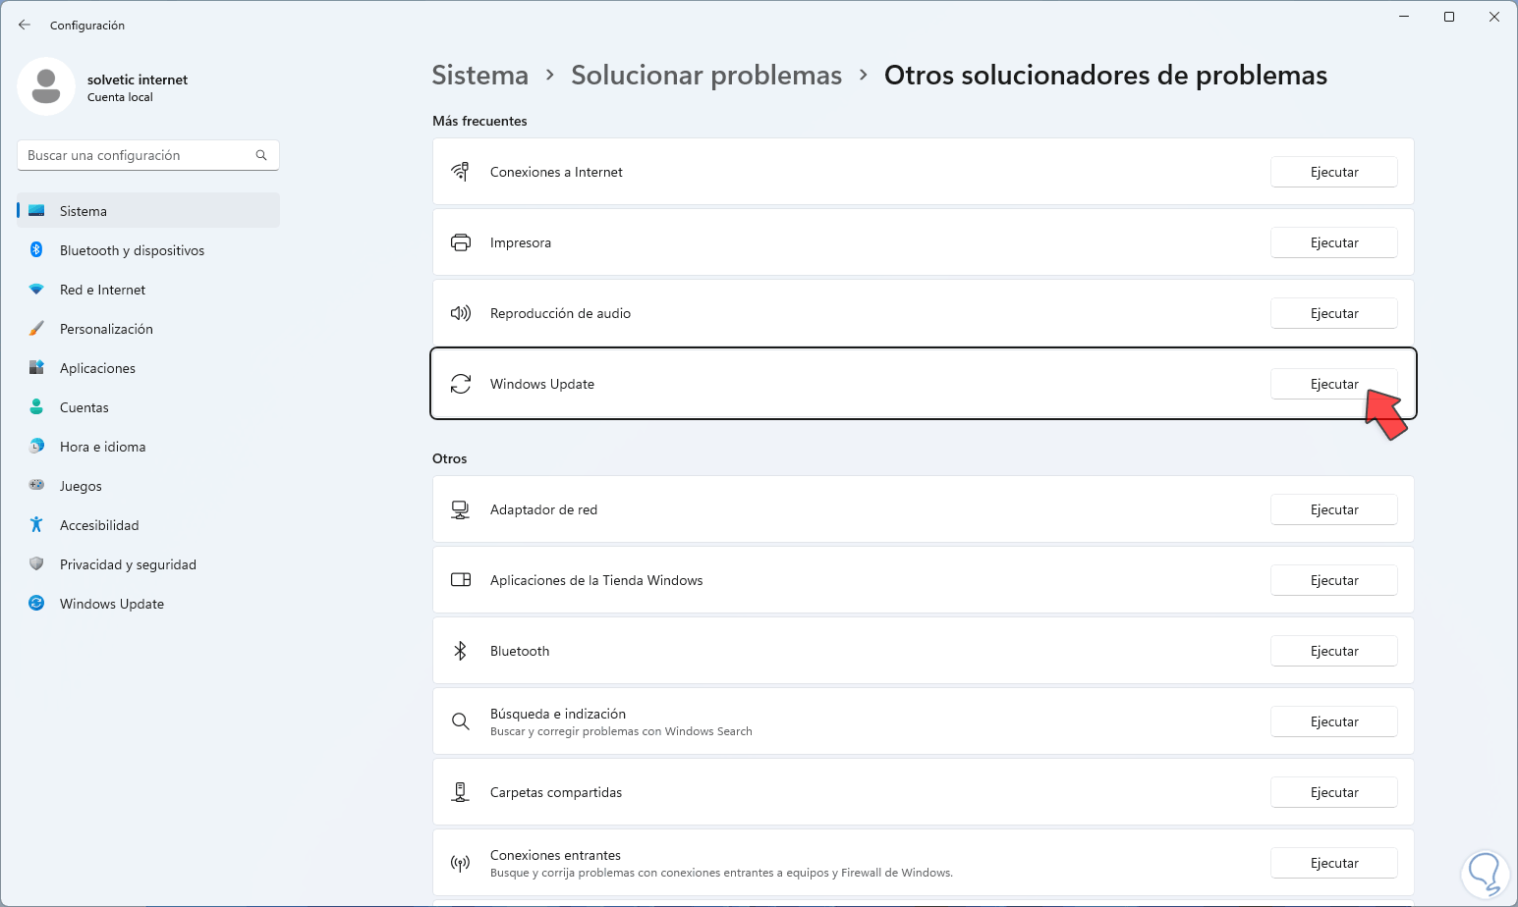Go to Personalización settings
This screenshot has width=1518, height=907.
[106, 329]
